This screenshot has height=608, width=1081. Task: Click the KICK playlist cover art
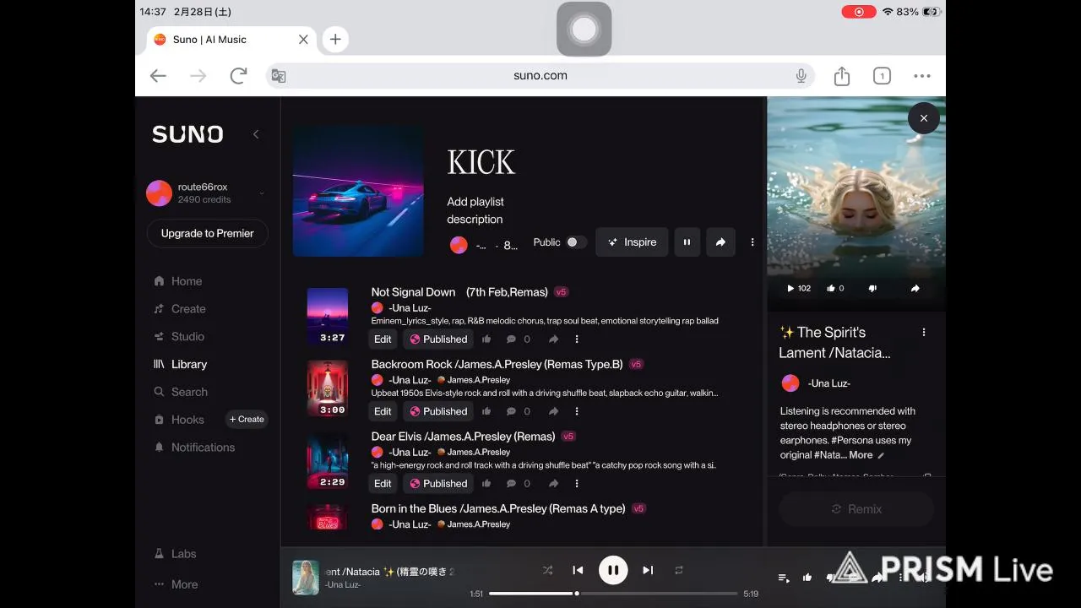click(x=358, y=191)
